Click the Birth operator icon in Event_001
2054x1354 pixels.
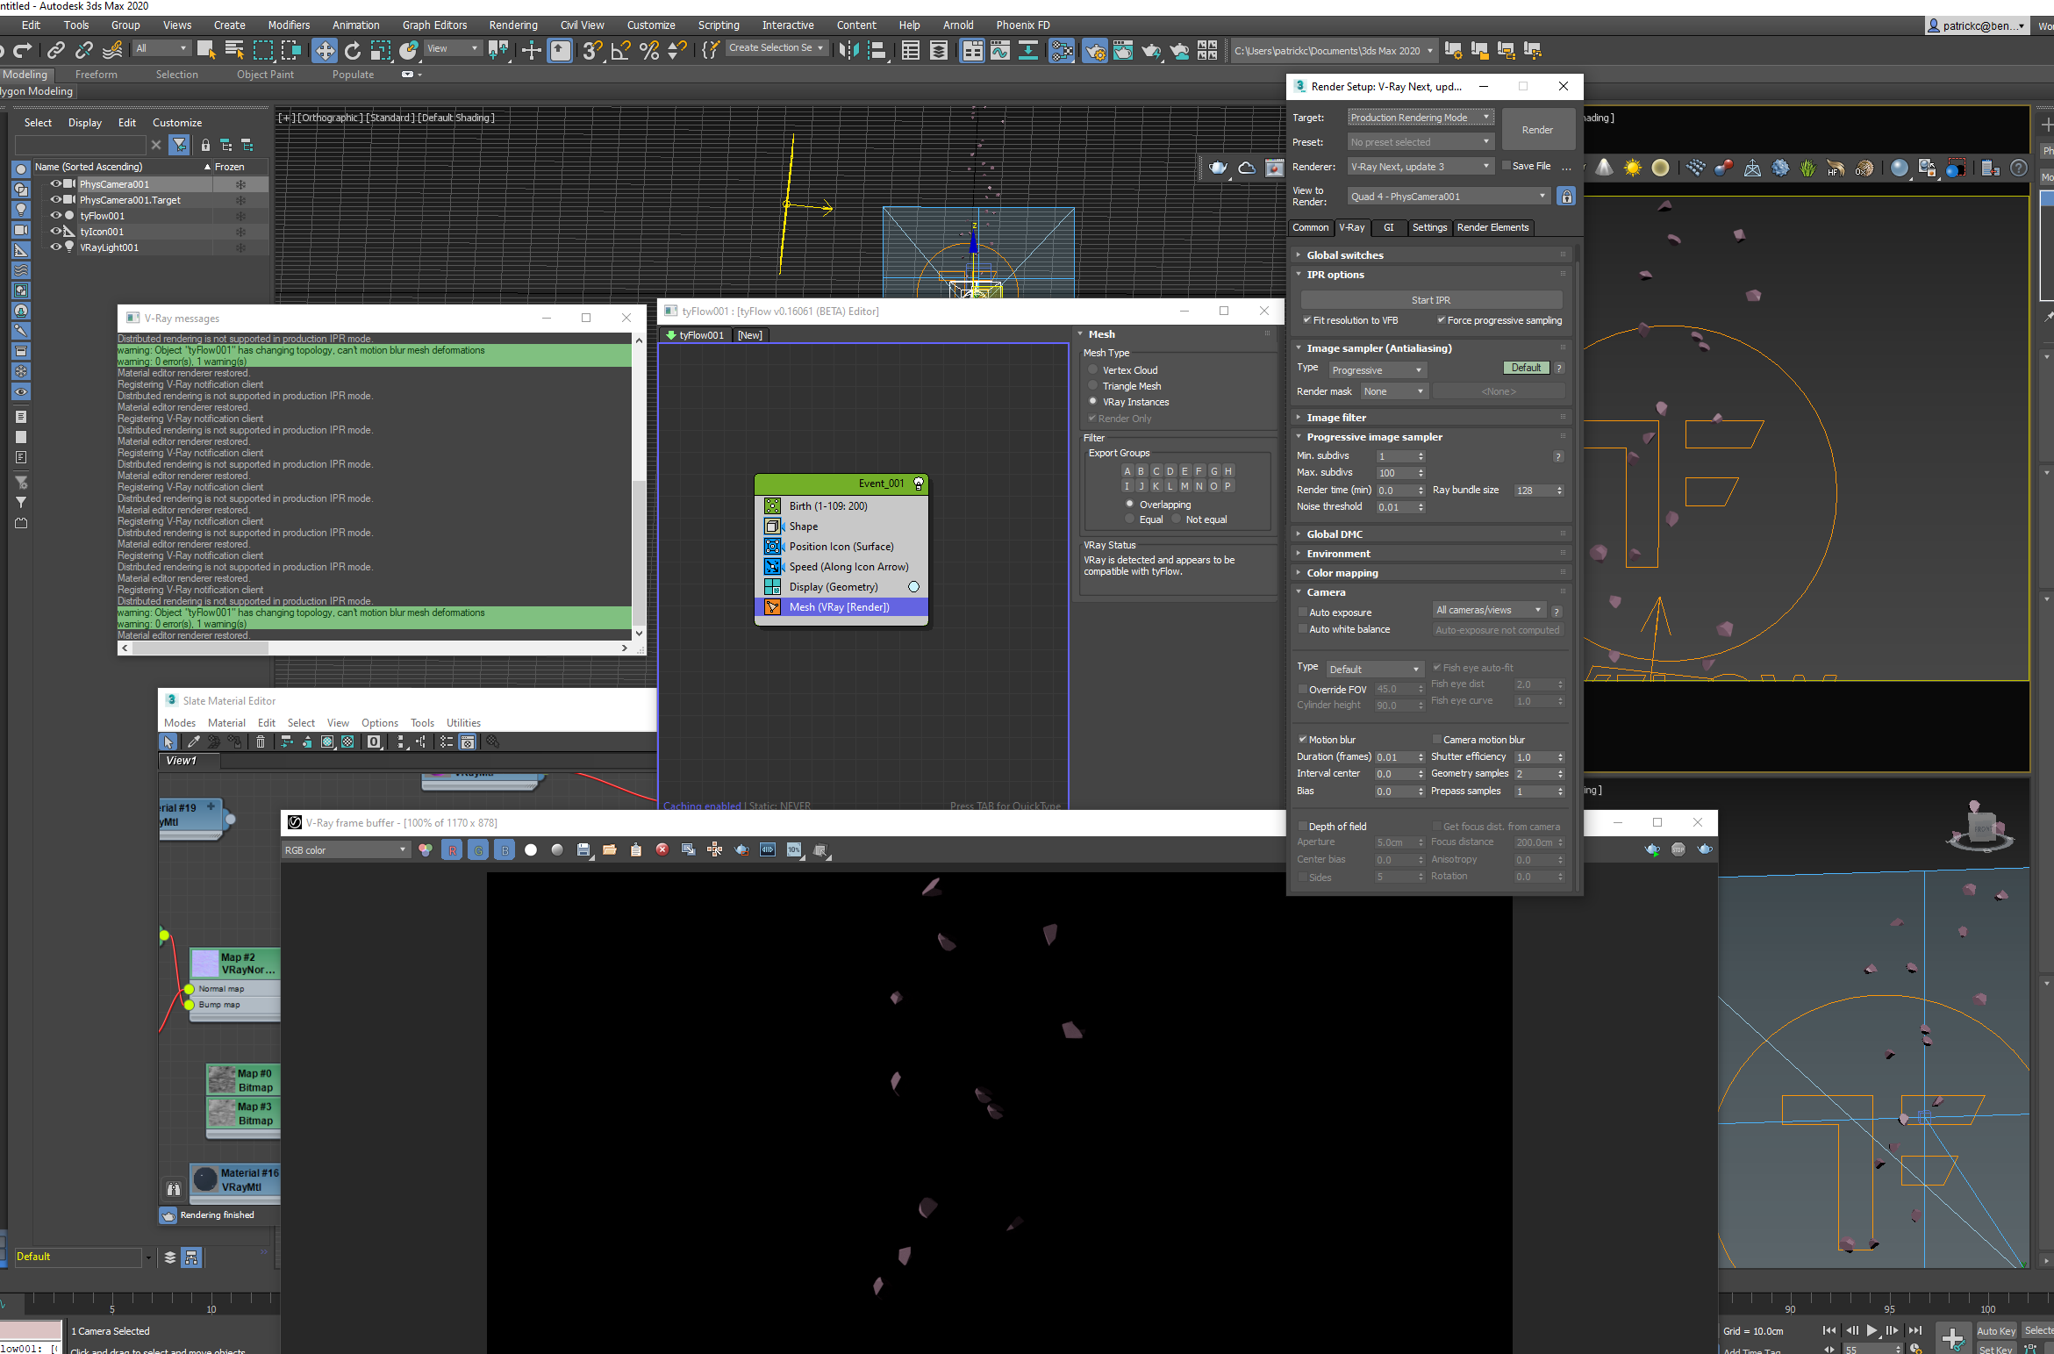point(772,506)
